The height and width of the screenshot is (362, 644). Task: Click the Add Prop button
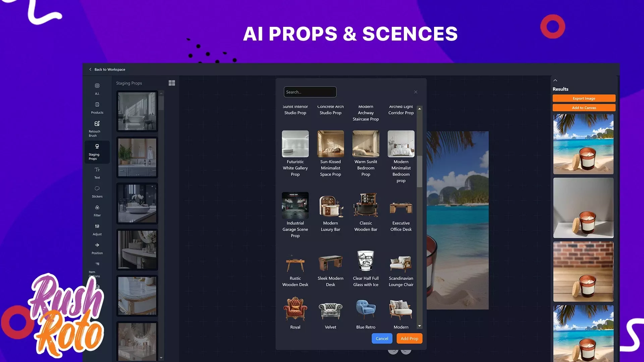tap(409, 339)
